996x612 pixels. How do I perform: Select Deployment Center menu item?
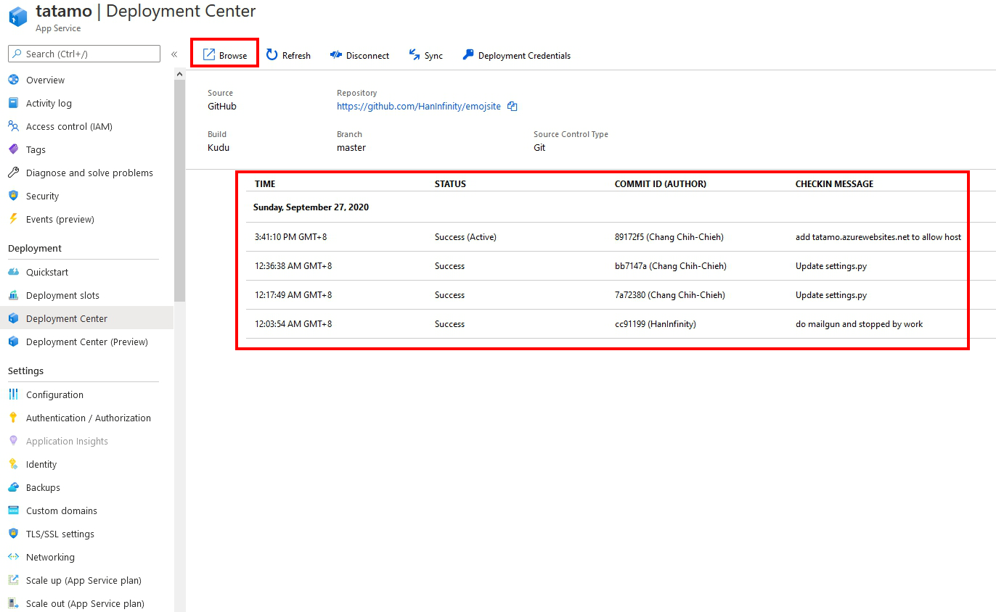(86, 318)
